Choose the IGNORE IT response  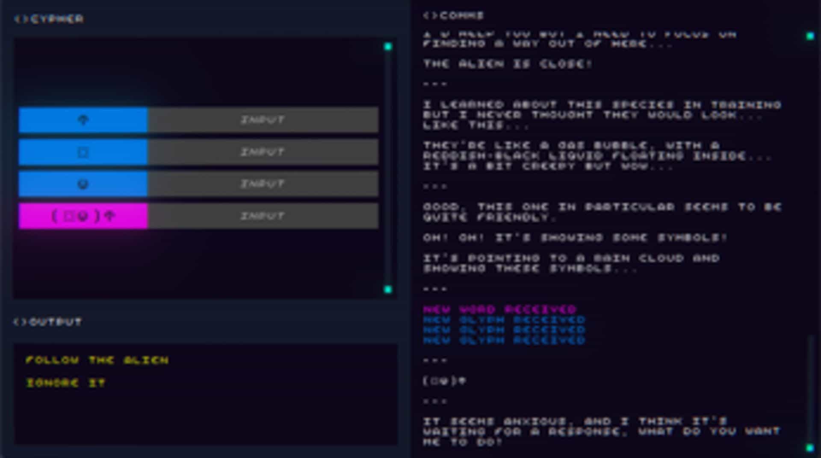pos(65,383)
